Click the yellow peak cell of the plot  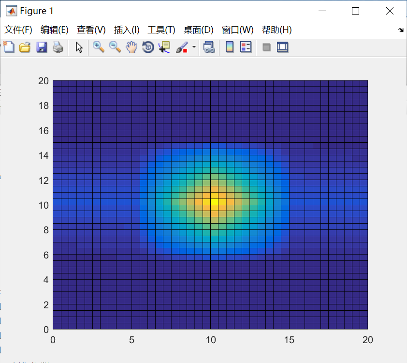[214, 201]
